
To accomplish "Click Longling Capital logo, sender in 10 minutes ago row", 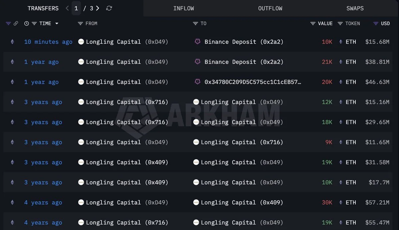I will point(81,42).
